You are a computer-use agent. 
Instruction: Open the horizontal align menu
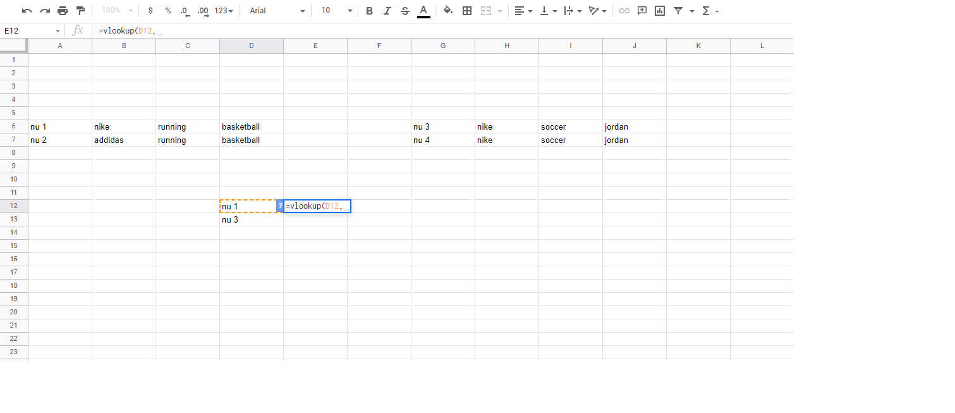coord(521,11)
